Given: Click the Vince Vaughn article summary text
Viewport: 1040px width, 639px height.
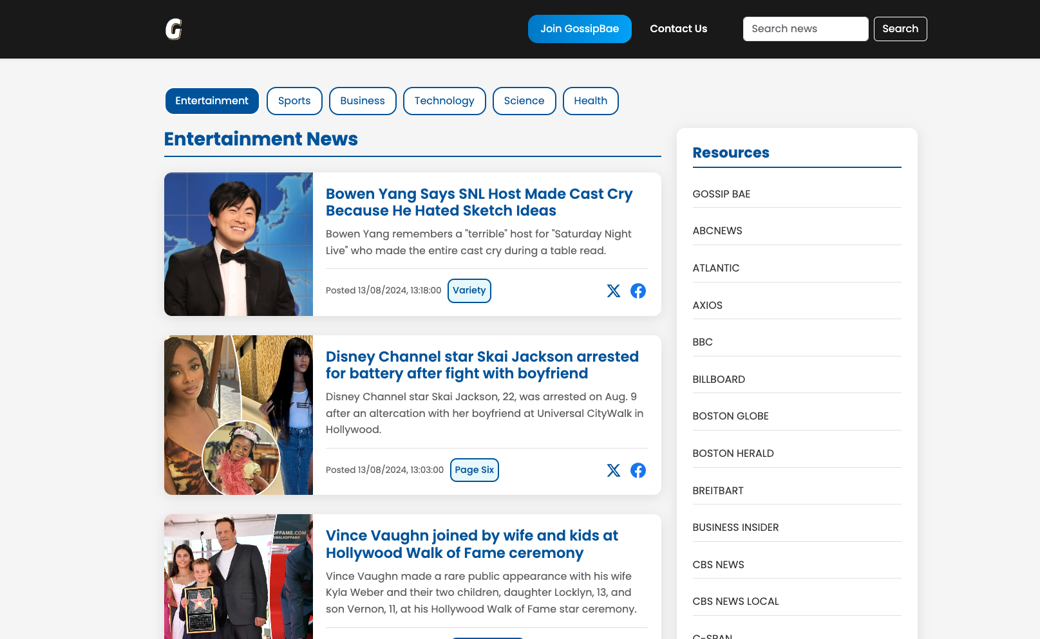Looking at the screenshot, I should tap(481, 593).
